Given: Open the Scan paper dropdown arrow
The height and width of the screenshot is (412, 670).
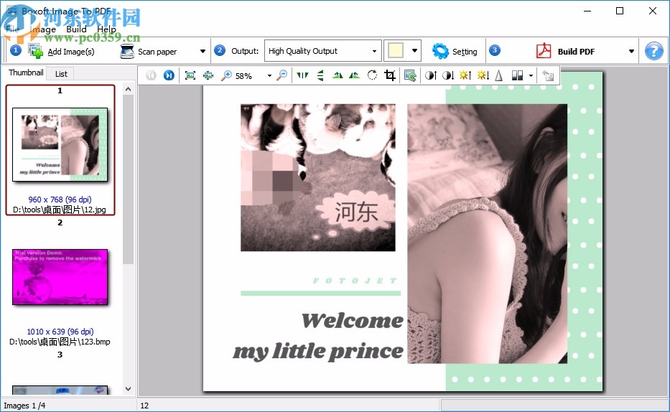Looking at the screenshot, I should tap(203, 51).
